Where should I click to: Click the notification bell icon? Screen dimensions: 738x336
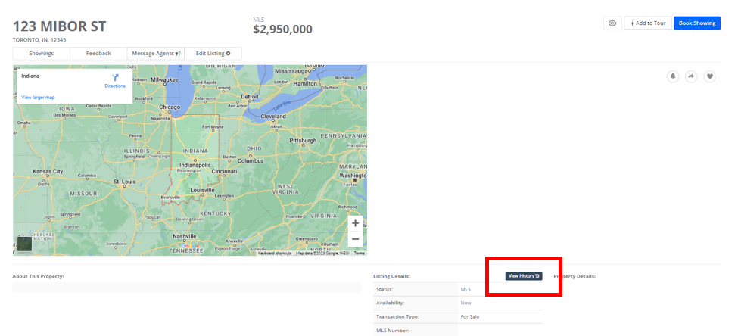pyautogui.click(x=673, y=76)
